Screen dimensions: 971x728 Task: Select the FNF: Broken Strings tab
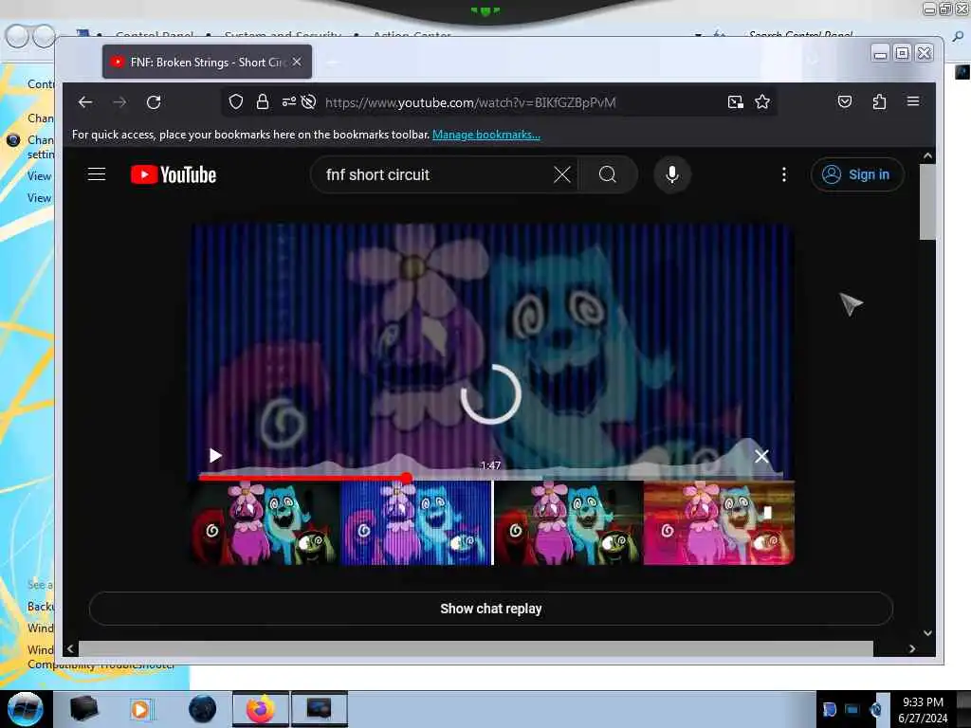click(208, 62)
